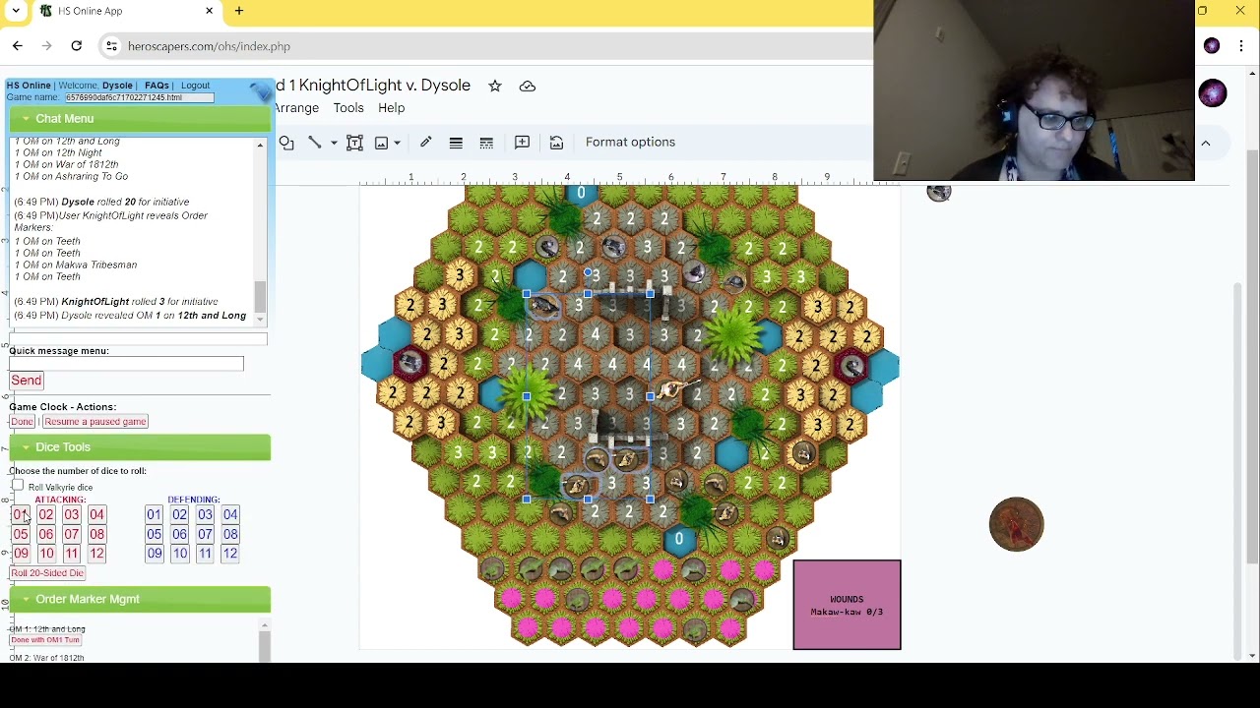Roll 03 defending dice
This screenshot has height=708, width=1260.
[x=205, y=515]
